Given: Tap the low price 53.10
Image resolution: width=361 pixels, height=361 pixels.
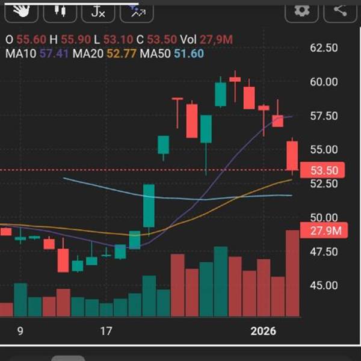Looking at the screenshot, I should (118, 40).
